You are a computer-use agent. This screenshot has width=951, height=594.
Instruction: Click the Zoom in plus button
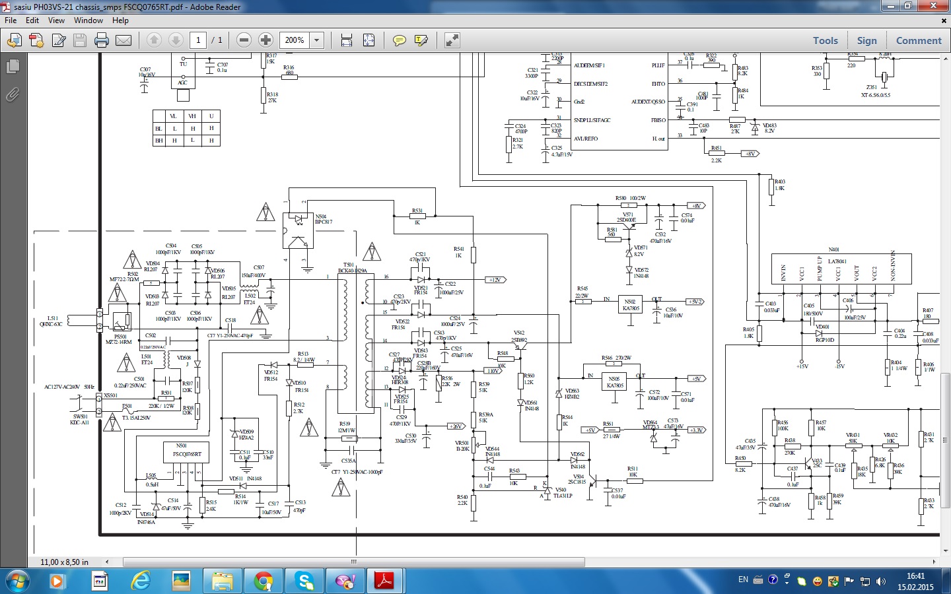[265, 40]
